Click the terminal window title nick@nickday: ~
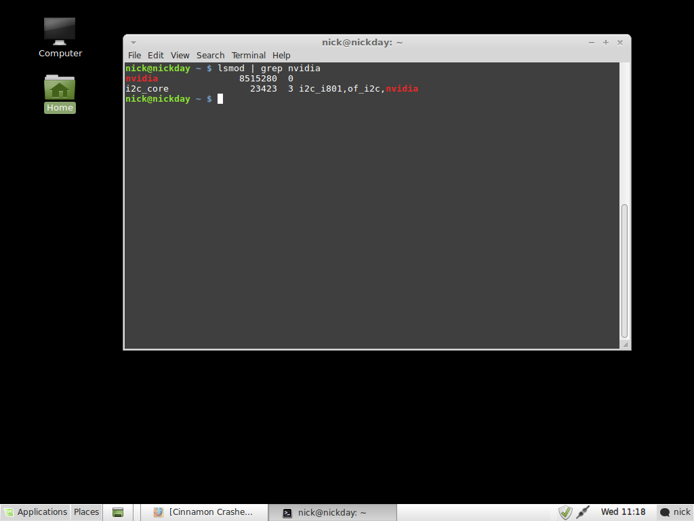The height and width of the screenshot is (521, 694). (362, 43)
